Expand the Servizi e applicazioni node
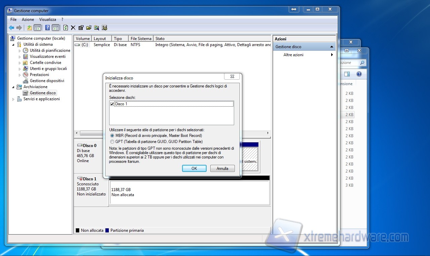 13,99
